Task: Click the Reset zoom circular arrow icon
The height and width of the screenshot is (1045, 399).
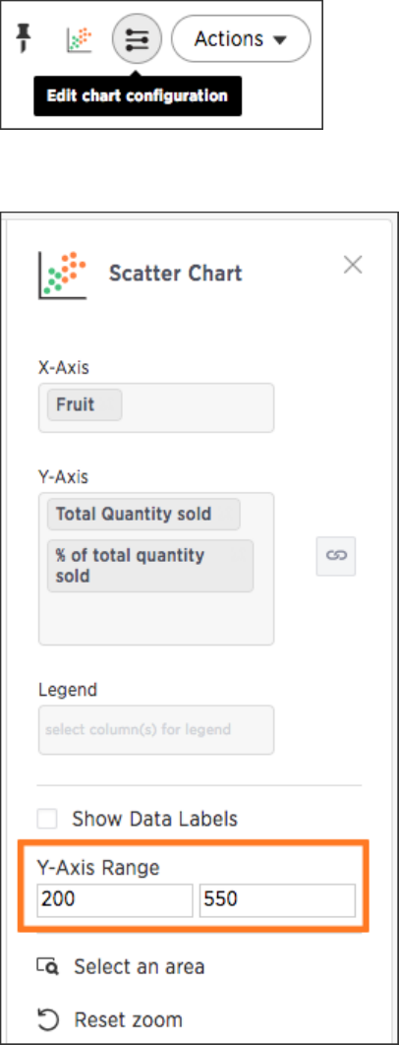Action: pos(48,1019)
